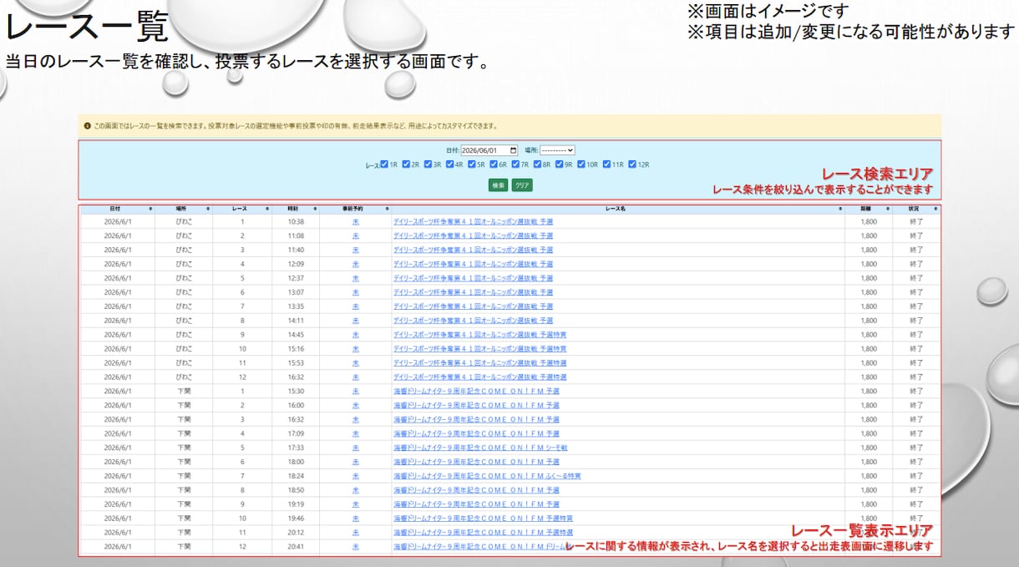Toggle the 9R race checkbox

coord(559,165)
